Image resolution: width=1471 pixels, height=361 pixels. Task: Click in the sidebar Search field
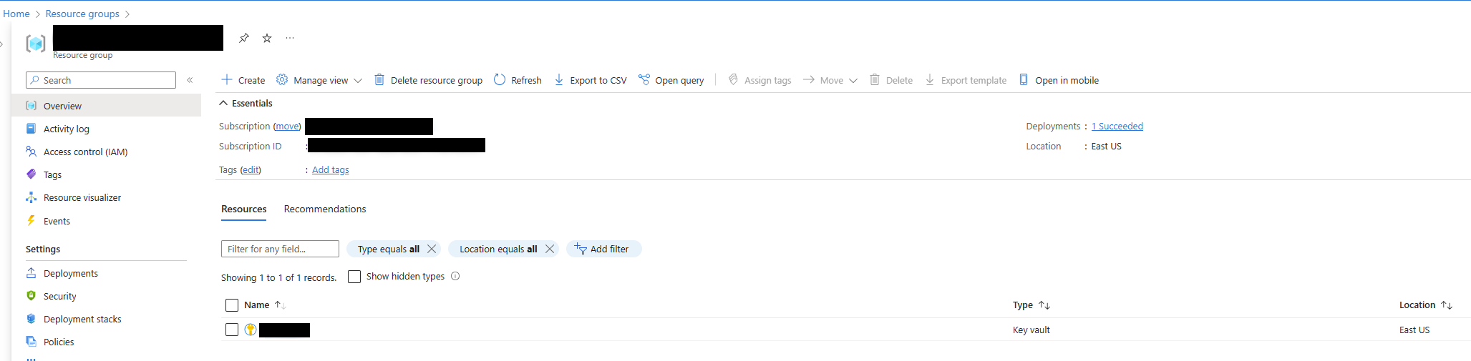101,80
